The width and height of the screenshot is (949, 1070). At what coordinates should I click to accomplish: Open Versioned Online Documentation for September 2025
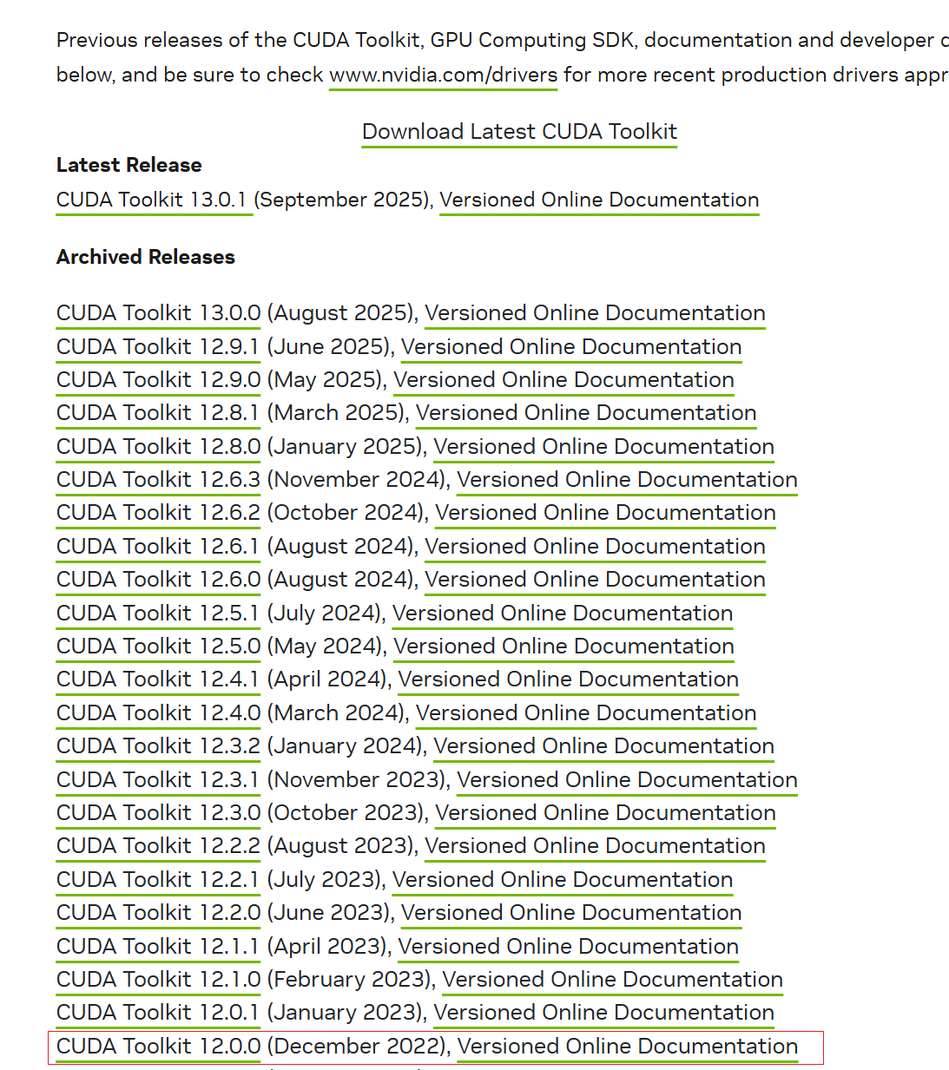point(599,200)
